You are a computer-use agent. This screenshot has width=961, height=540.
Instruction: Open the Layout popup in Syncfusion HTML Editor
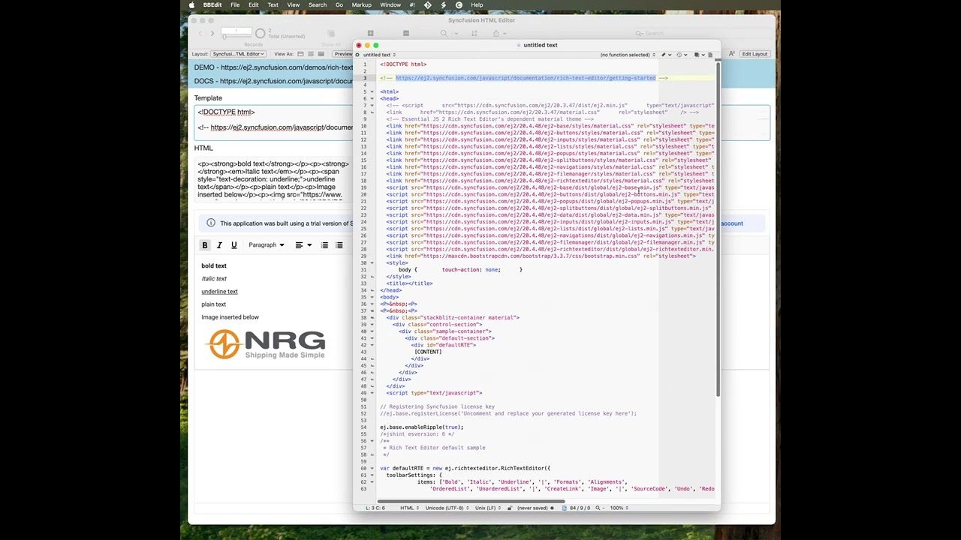coord(238,54)
